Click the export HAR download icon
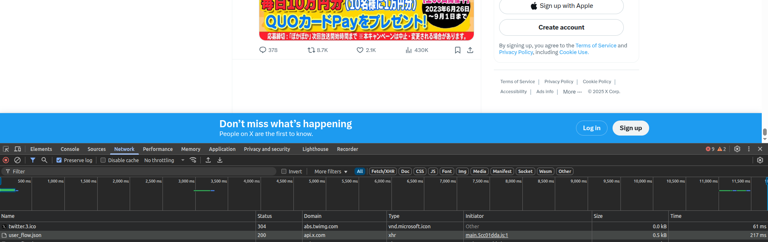Viewport: 768px width, 242px height. [x=220, y=160]
